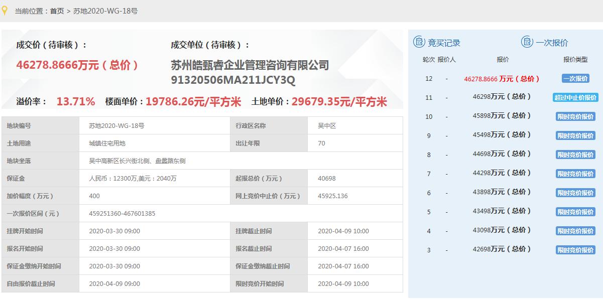Click the location pin icon in breadcrumb

coord(5,11)
